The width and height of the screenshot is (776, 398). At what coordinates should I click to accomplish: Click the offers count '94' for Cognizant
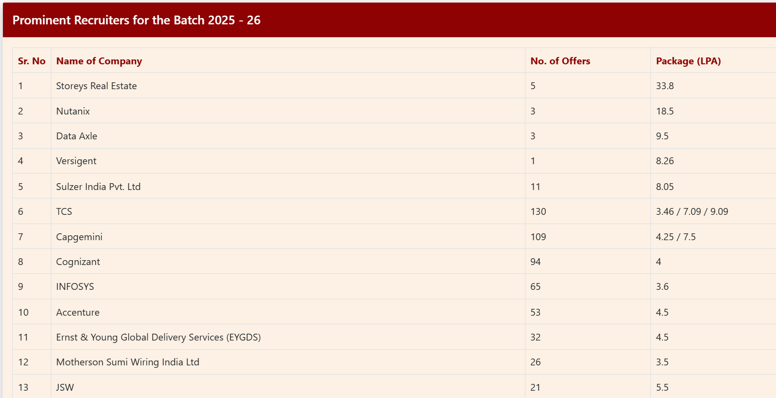536,262
